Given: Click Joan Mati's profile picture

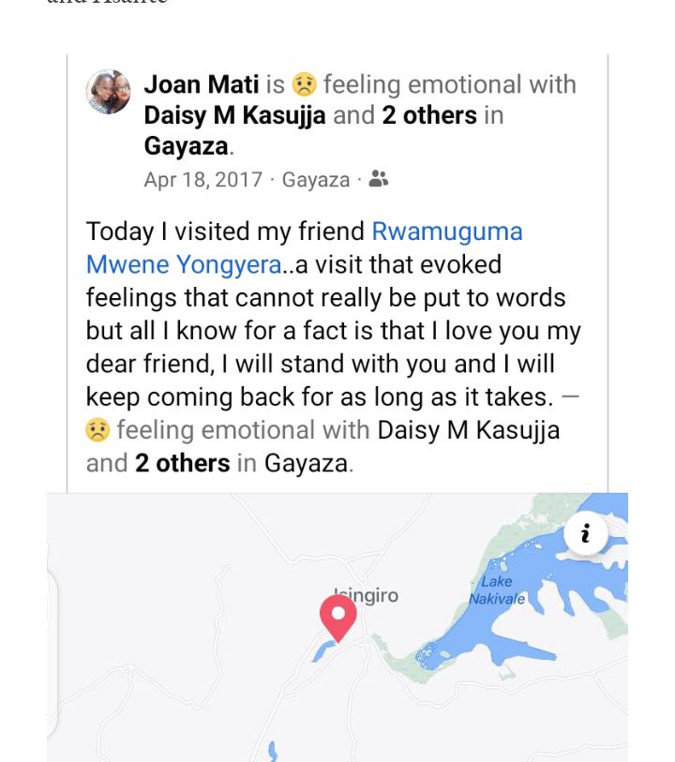Looking at the screenshot, I should pyautogui.click(x=109, y=92).
